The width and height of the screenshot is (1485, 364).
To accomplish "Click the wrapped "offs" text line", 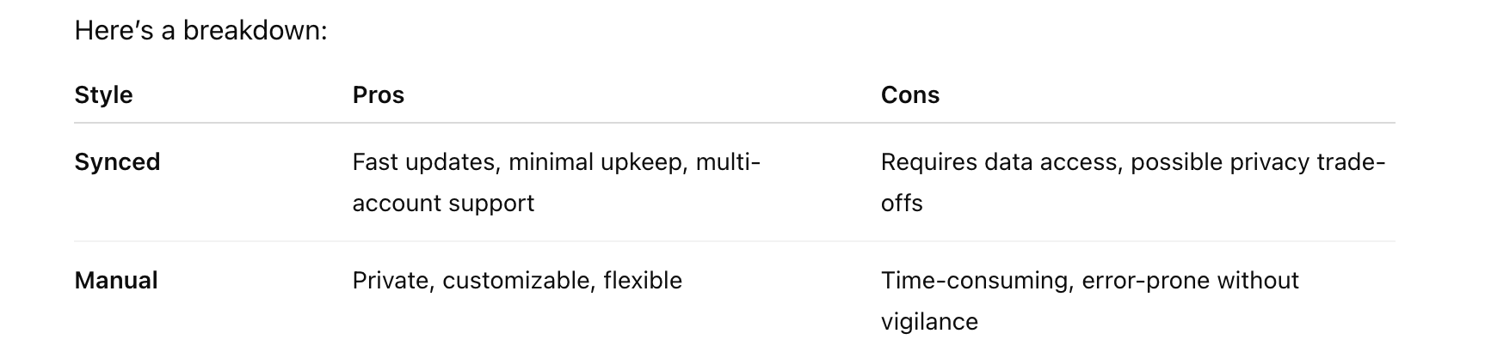I will point(902,203).
